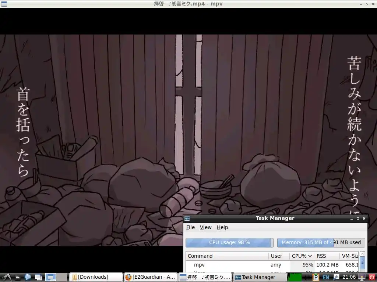The image size is (377, 282).
Task: Minimize the Task Manager window
Action: click(x=352, y=218)
